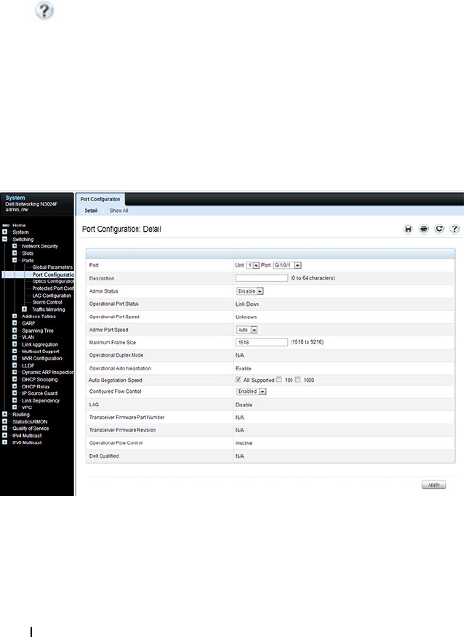Enable the 1000 auto negotiation speed checkbox
Screen dimensions: 466x637
[x=297, y=380]
